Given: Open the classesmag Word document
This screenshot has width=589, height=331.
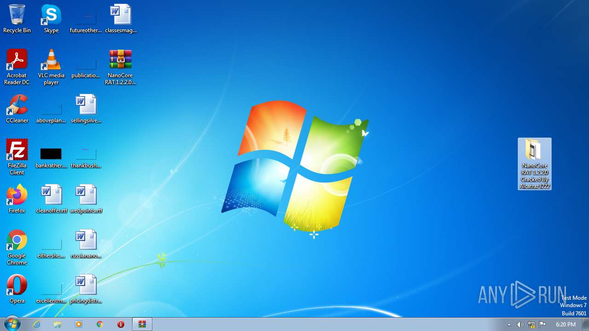Looking at the screenshot, I should tap(121, 19).
